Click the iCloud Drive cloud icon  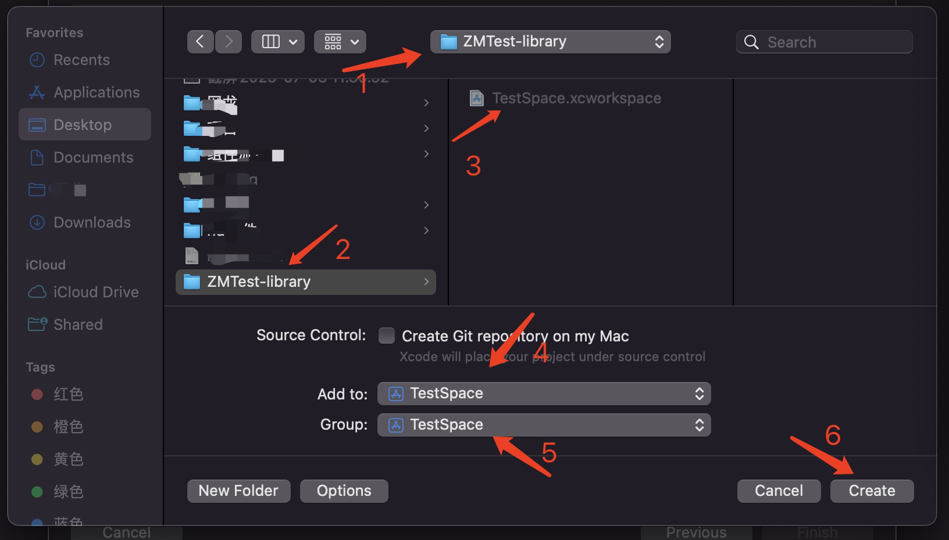(x=37, y=292)
